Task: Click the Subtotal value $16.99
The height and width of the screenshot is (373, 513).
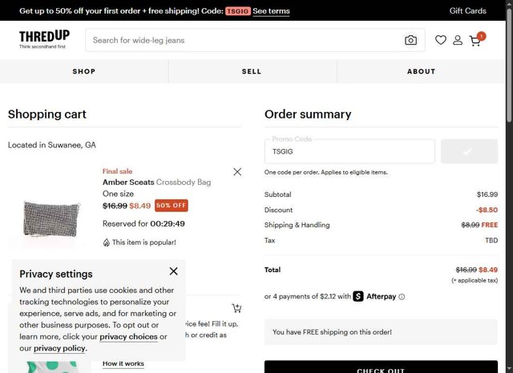Action: click(x=487, y=195)
